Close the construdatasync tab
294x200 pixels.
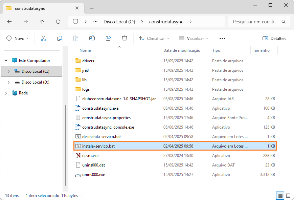tap(77, 8)
